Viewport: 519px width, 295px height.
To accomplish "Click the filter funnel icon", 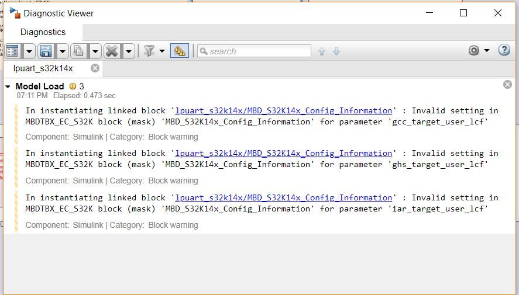I will coord(149,51).
